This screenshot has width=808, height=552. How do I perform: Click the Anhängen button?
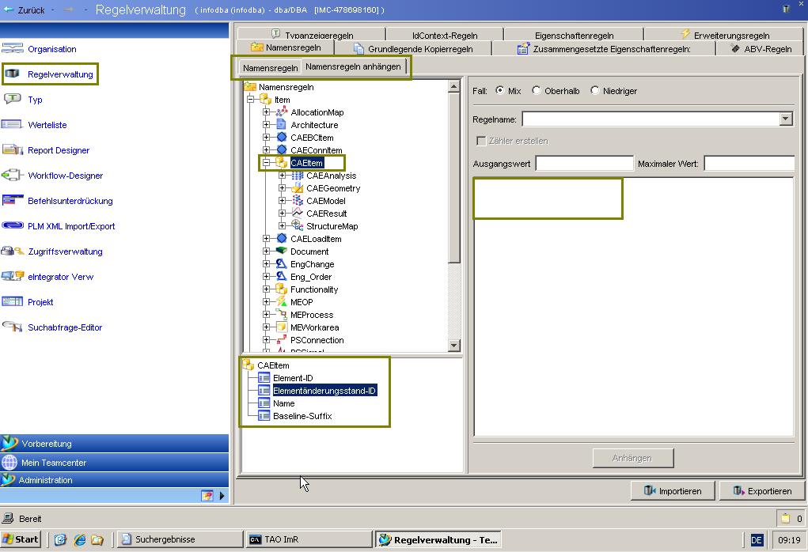(633, 458)
